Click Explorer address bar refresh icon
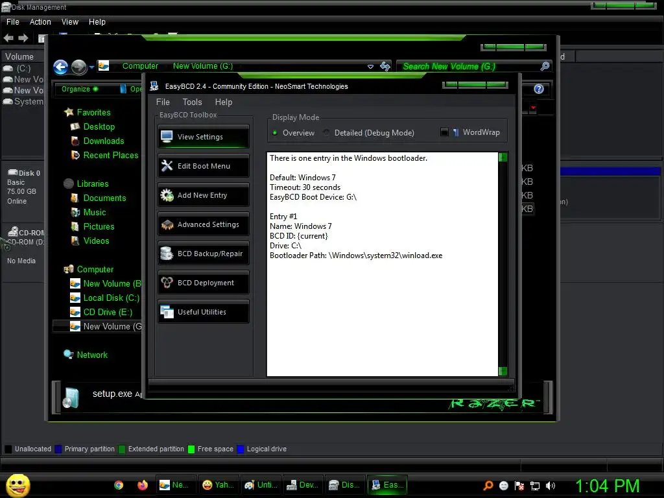 pos(385,66)
